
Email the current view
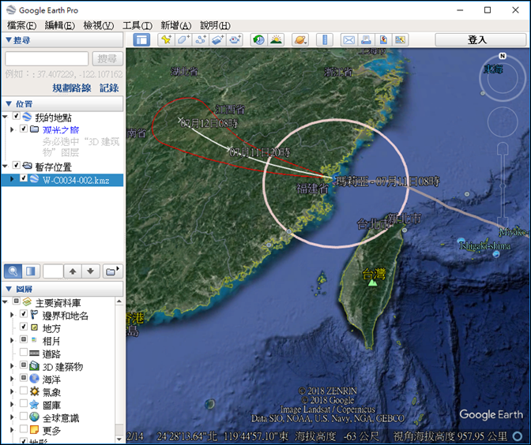click(348, 40)
